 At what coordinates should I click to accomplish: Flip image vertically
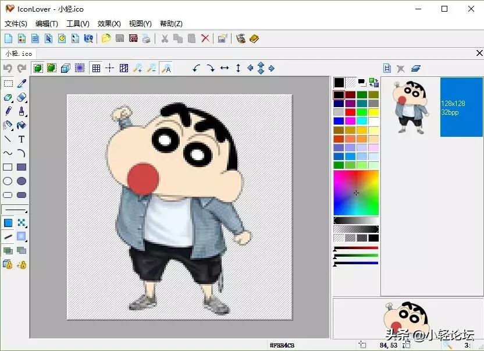tap(238, 68)
